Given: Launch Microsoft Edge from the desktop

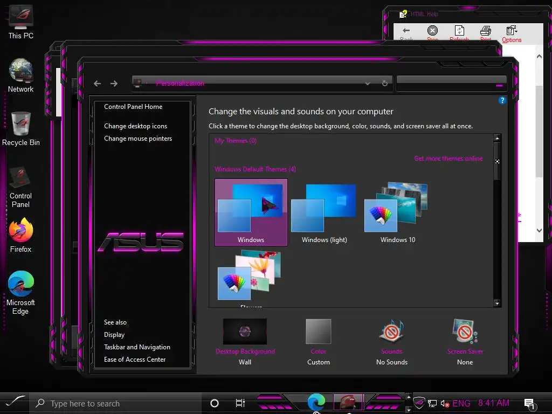Looking at the screenshot, I should point(21,293).
